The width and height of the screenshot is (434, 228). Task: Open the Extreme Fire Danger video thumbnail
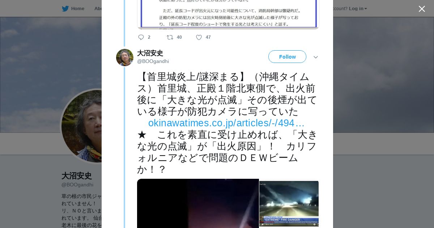[x=289, y=204]
